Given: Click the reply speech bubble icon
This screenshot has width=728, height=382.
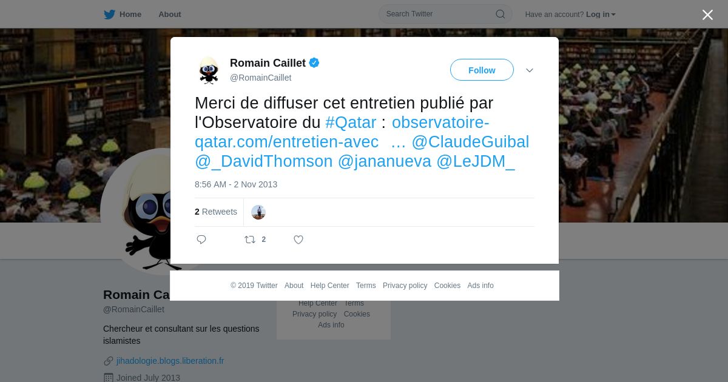Looking at the screenshot, I should tap(201, 240).
